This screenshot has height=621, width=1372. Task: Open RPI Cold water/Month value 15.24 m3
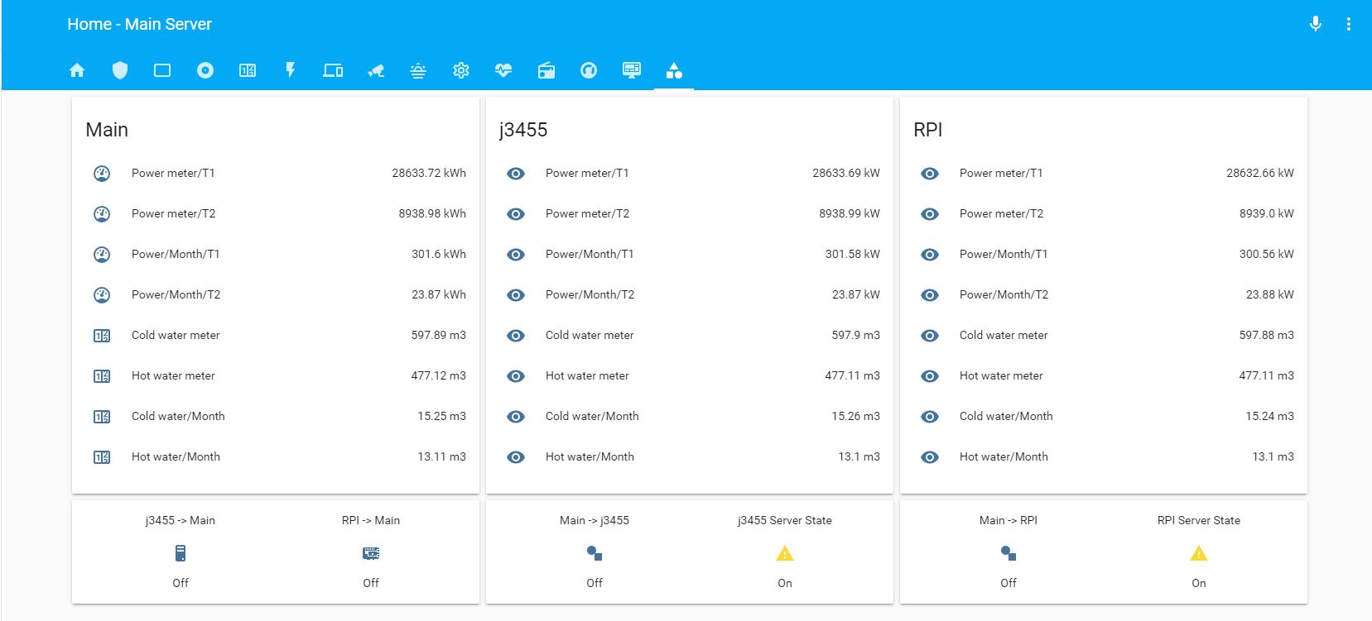point(1270,416)
